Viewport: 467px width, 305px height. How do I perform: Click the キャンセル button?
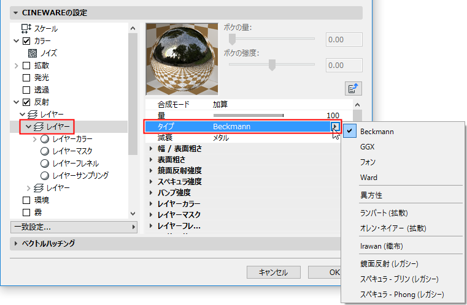pos(274,272)
